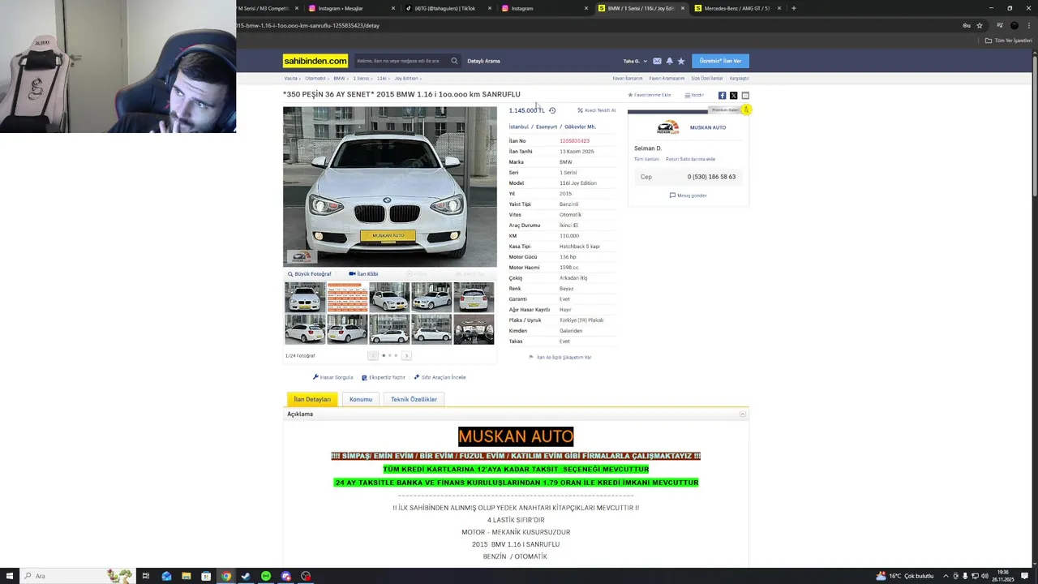The image size is (1038, 584).
Task: Select the orange text thumbnail image
Action: (347, 297)
